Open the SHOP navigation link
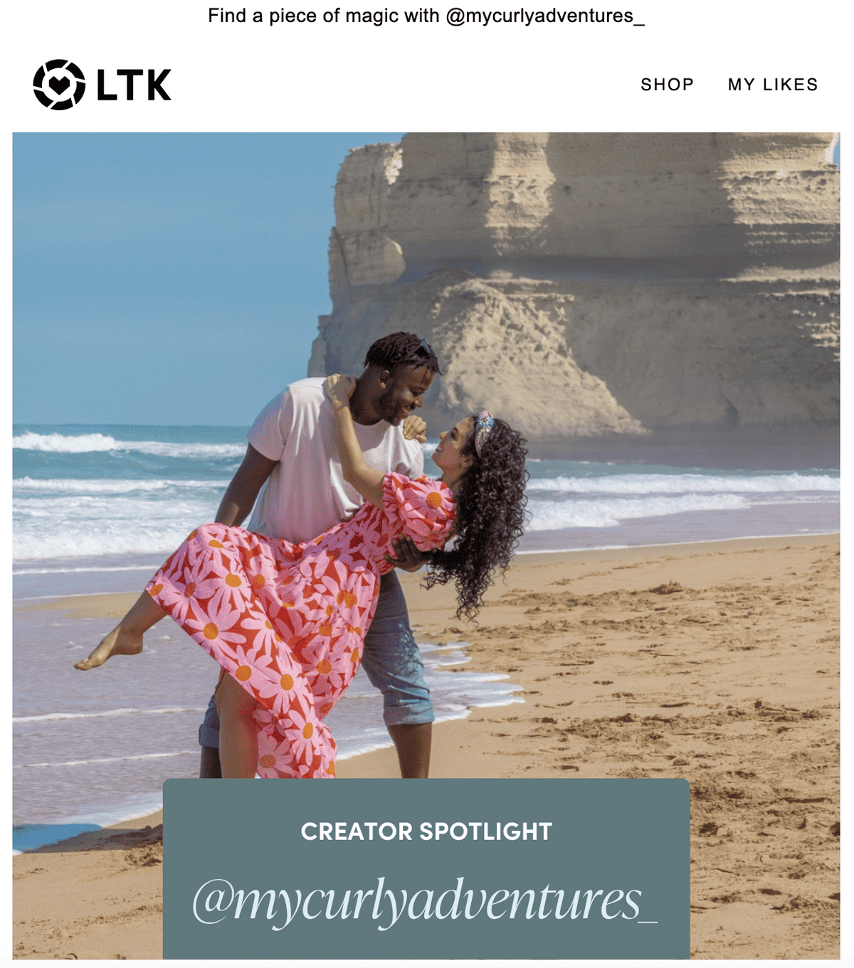Image resolution: width=854 pixels, height=968 pixels. point(667,85)
